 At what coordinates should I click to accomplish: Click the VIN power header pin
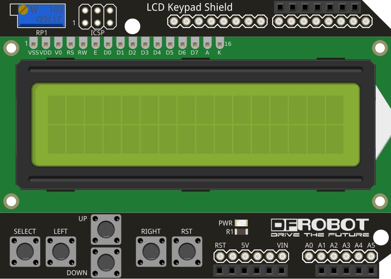coord(282,256)
